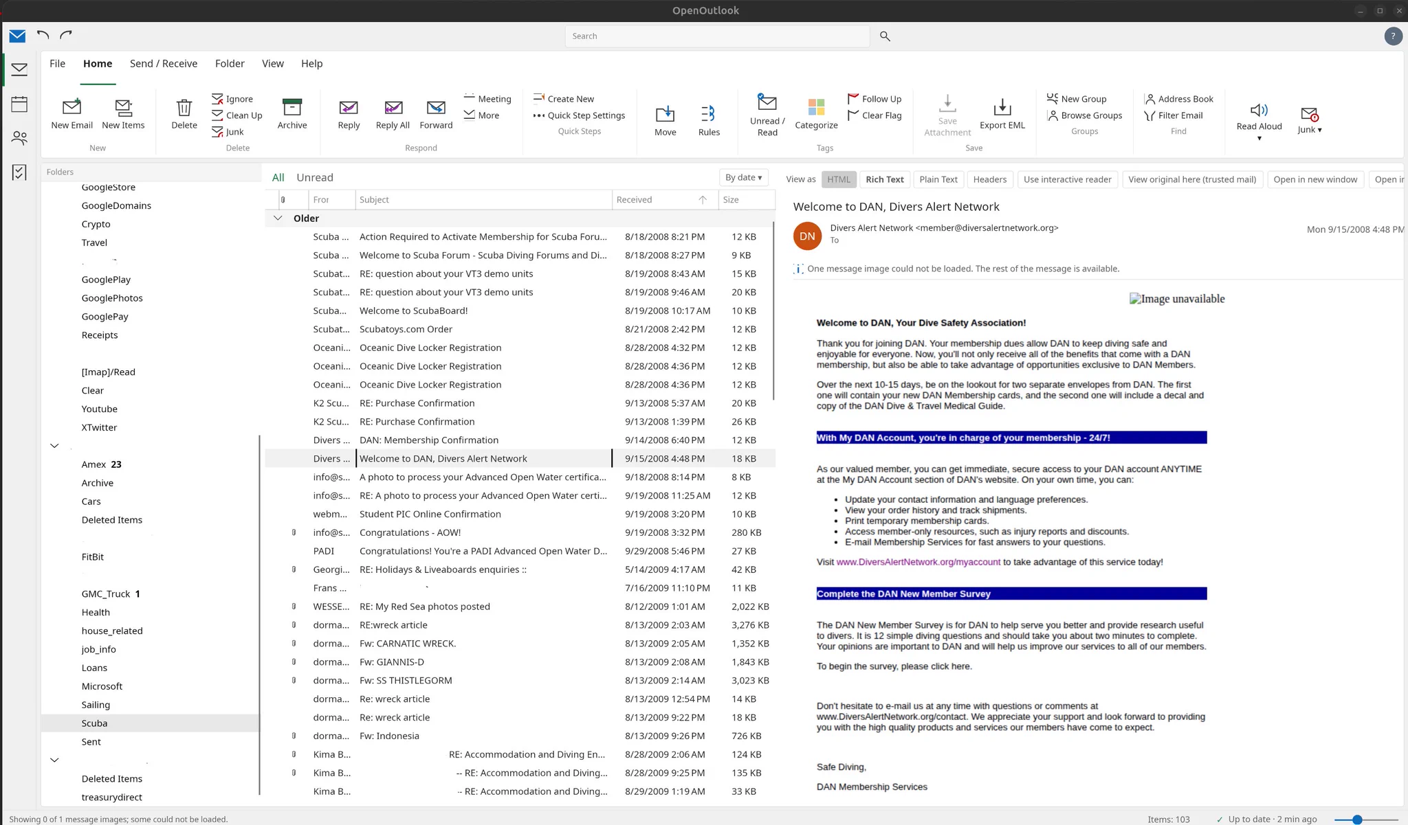
Task: Open the calendar sidebar icon
Action: [19, 104]
